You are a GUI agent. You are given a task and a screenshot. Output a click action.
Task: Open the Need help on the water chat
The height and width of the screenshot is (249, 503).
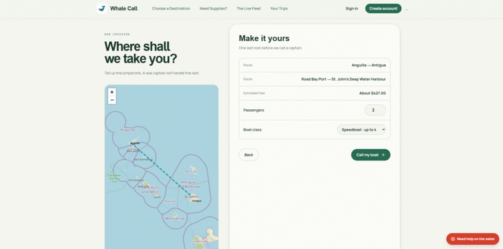pyautogui.click(x=472, y=239)
